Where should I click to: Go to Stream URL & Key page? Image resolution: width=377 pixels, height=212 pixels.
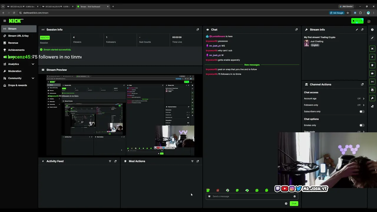point(19,36)
